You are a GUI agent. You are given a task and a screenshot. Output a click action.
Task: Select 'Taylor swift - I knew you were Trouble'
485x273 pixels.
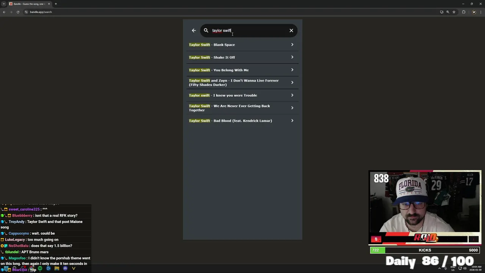[x=242, y=95]
